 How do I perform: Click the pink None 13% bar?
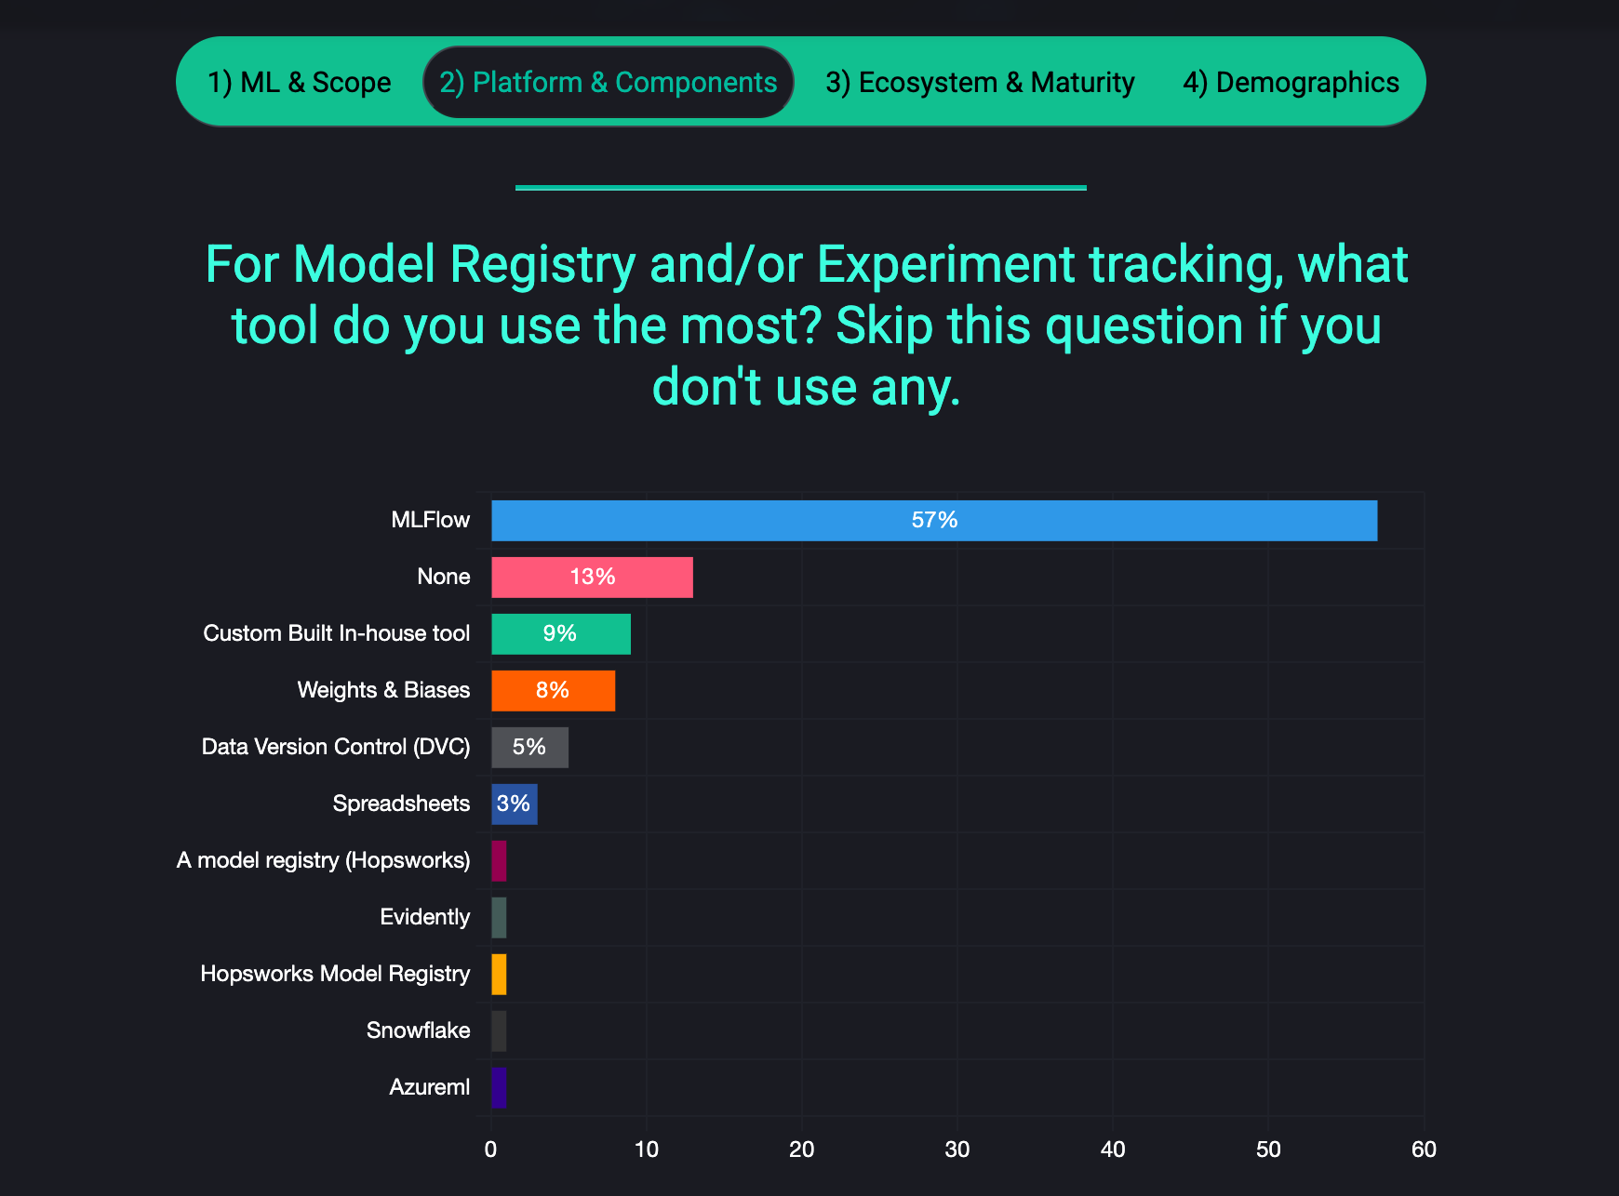tap(592, 578)
